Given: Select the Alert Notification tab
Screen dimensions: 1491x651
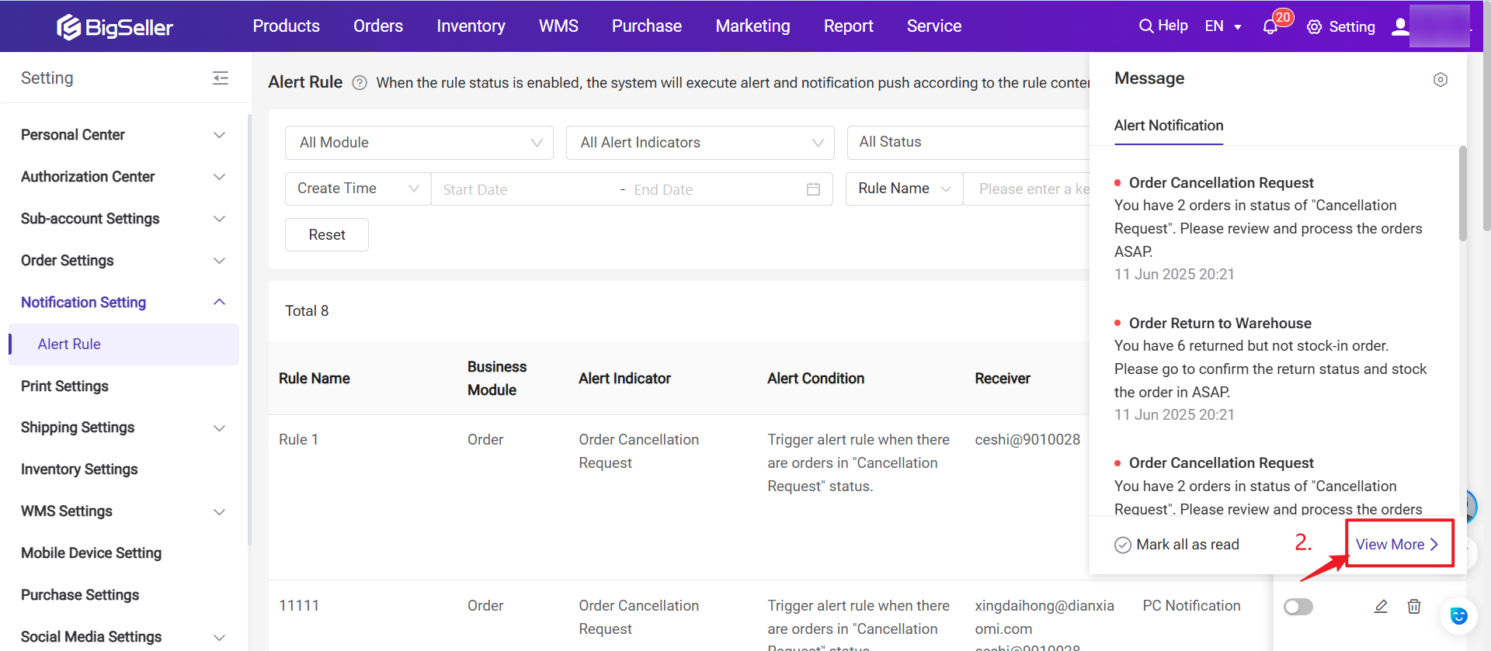Looking at the screenshot, I should coord(1169,126).
